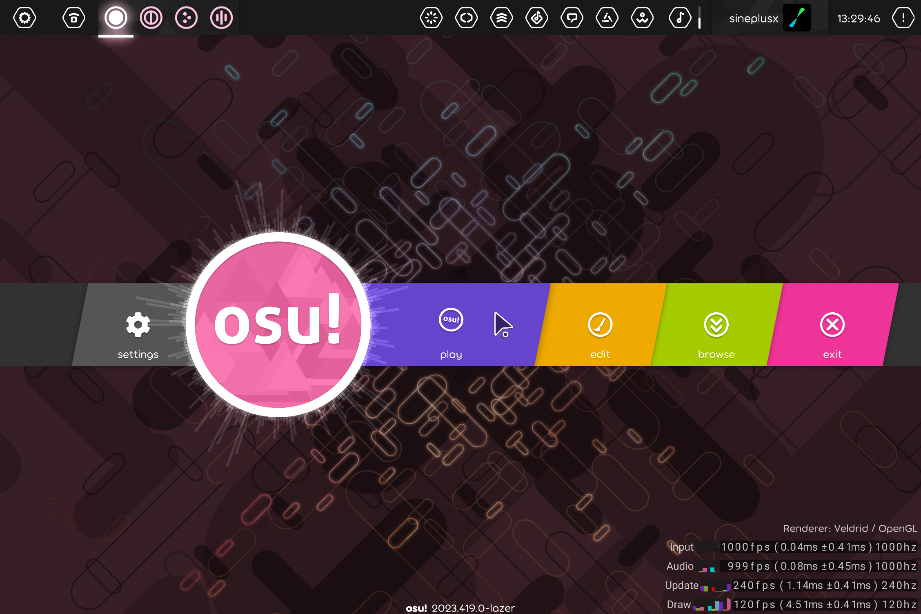Screen dimensions: 921x614
Task: Open the rankings layers icon
Action: point(501,18)
